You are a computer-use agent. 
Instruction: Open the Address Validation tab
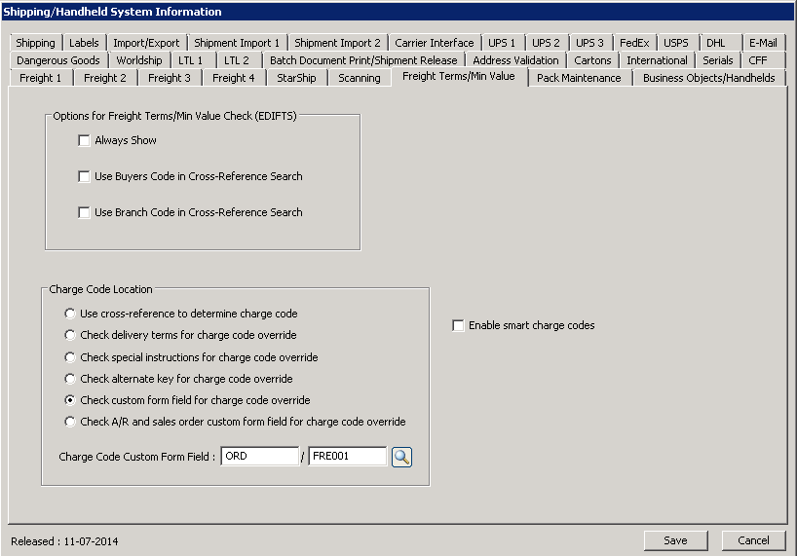click(x=515, y=60)
